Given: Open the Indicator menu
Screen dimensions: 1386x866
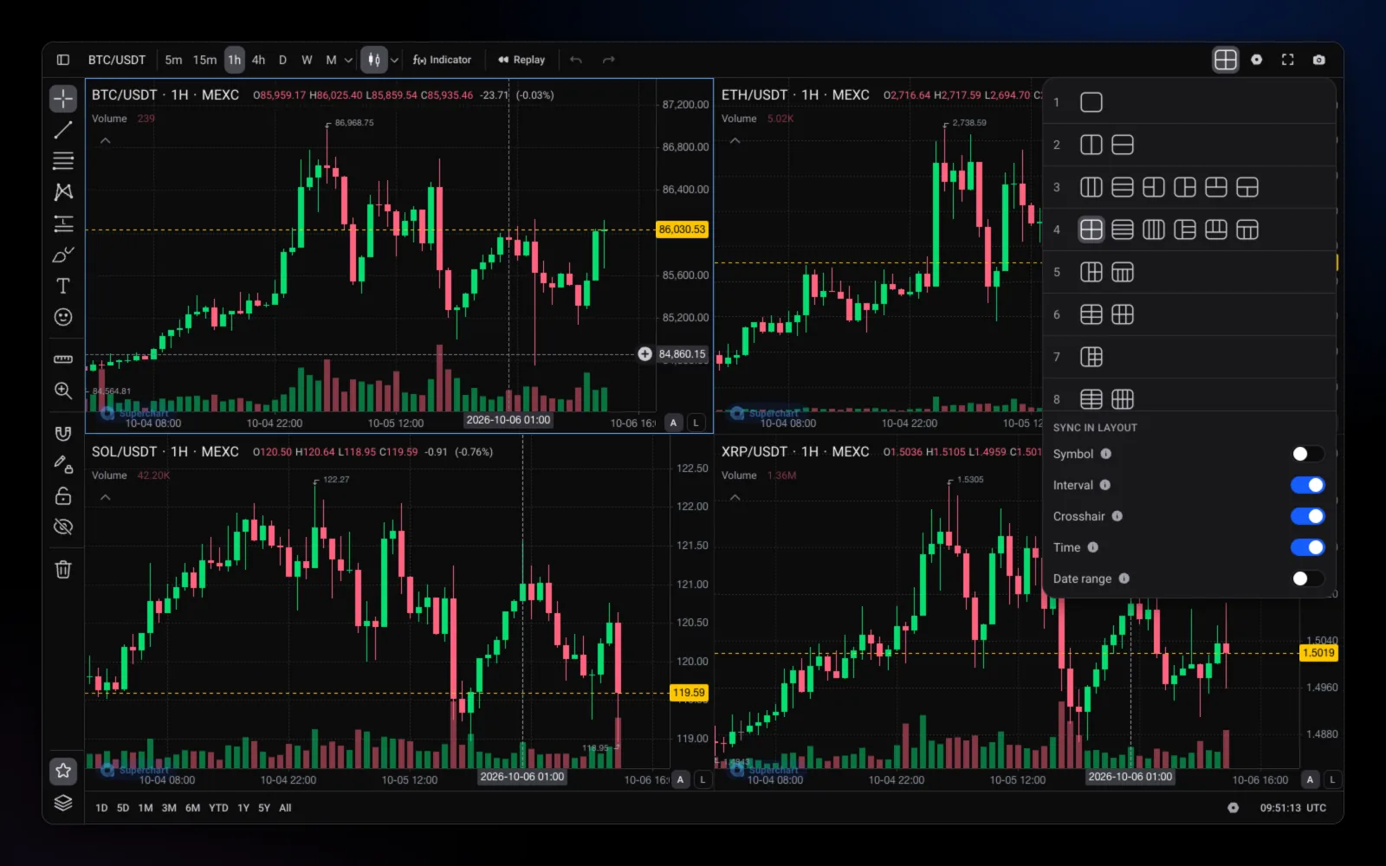Looking at the screenshot, I should click(x=442, y=60).
